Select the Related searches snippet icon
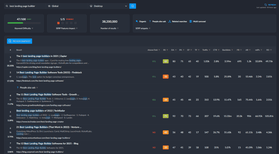279x154 pixels. (x=169, y=21)
